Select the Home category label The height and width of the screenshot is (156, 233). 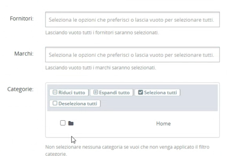point(163,124)
